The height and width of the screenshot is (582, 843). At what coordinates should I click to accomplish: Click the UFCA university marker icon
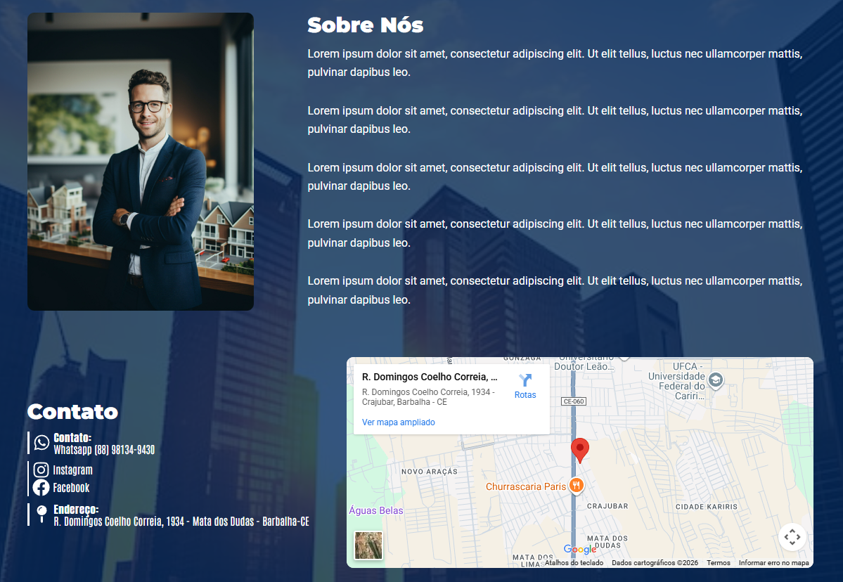pyautogui.click(x=716, y=380)
